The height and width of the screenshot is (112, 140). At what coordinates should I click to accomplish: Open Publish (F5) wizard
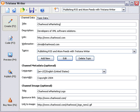coord(10,73)
